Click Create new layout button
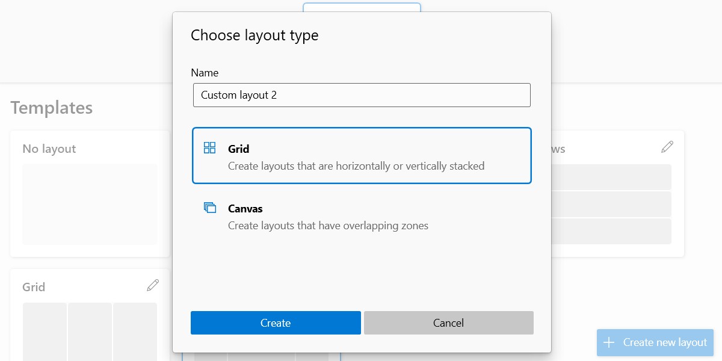The image size is (722, 361). pyautogui.click(x=655, y=342)
